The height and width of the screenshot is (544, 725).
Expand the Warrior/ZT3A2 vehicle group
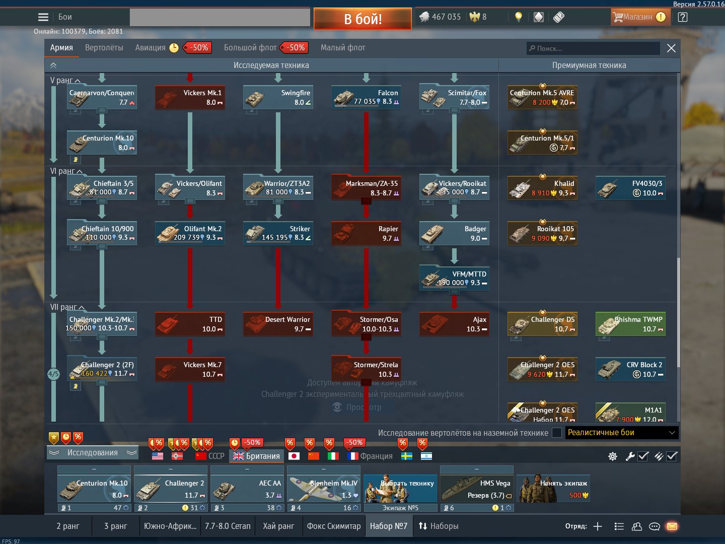coord(278,201)
